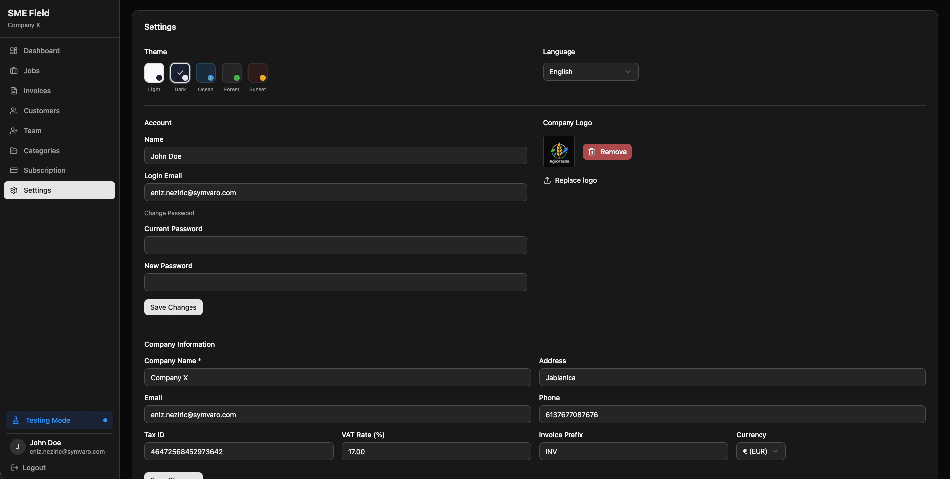Open the Settings sidebar menu item

59,190
